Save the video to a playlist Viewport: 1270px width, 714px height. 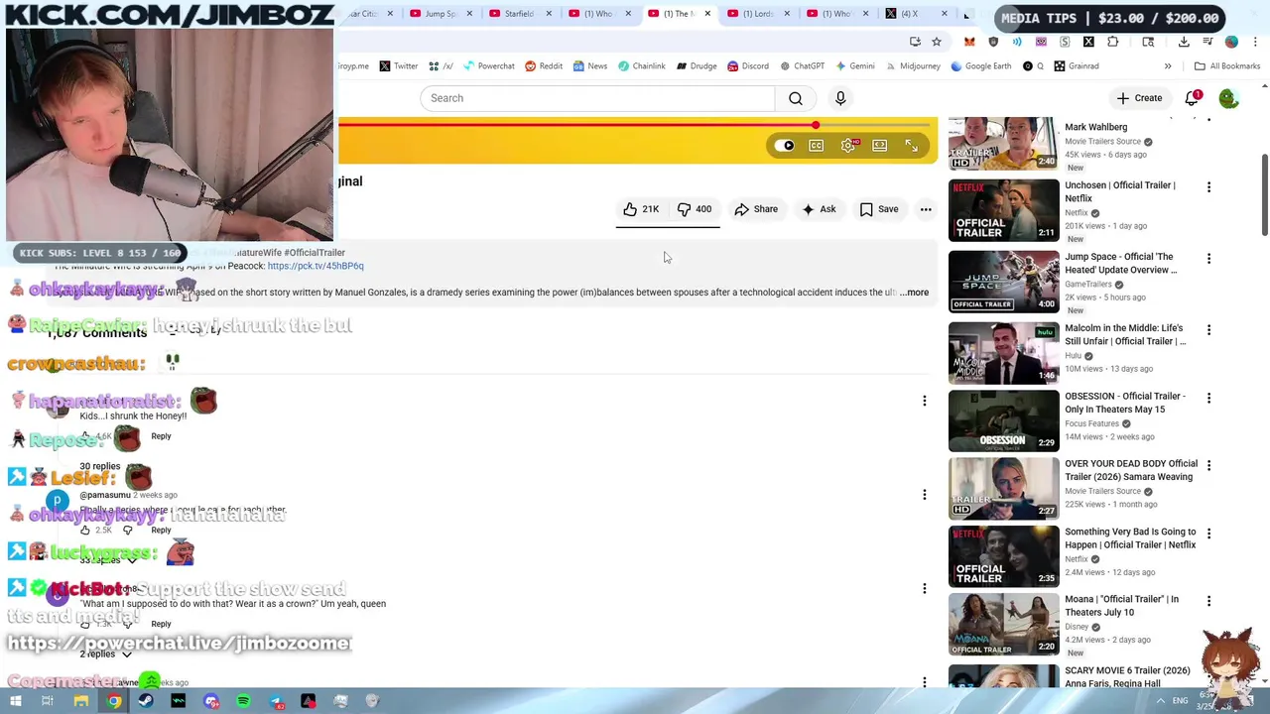tap(879, 209)
